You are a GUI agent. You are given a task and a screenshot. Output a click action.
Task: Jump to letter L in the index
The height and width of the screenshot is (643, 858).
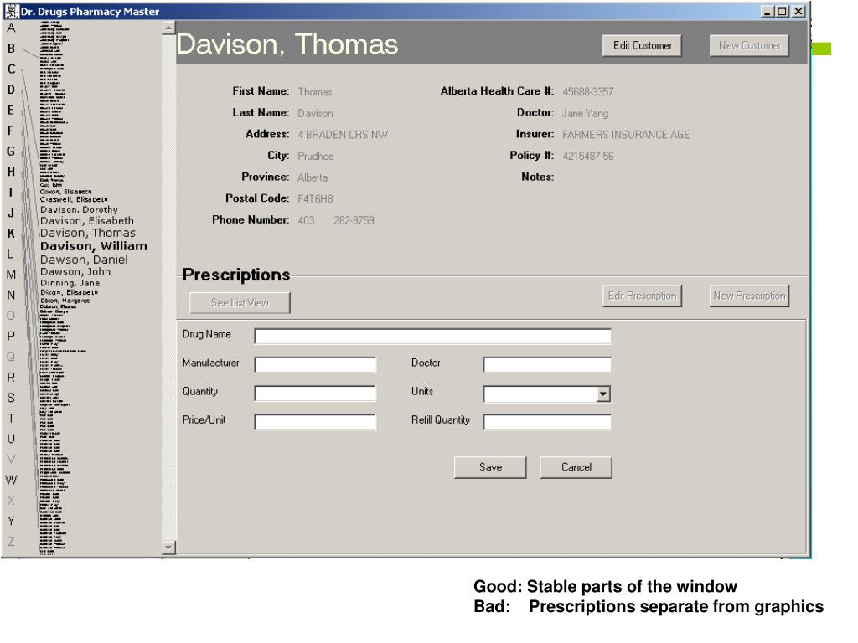coord(11,255)
